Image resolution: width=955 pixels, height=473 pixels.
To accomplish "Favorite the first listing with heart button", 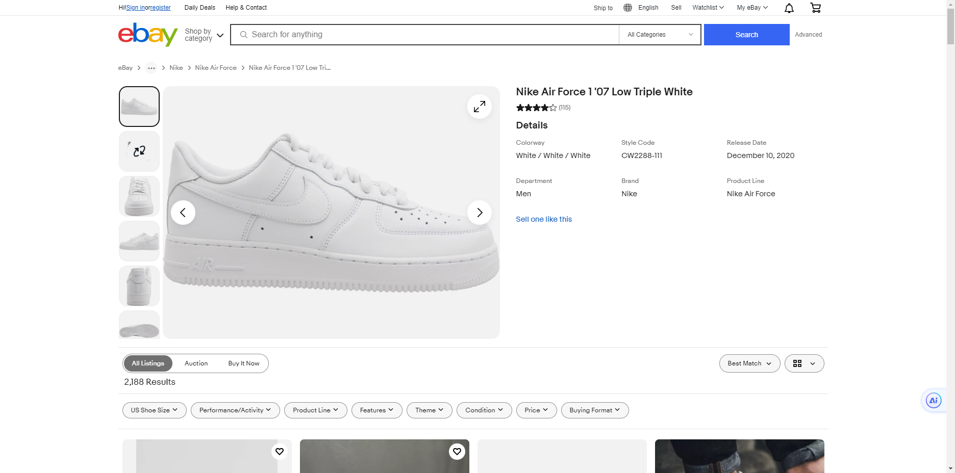I will (x=279, y=452).
